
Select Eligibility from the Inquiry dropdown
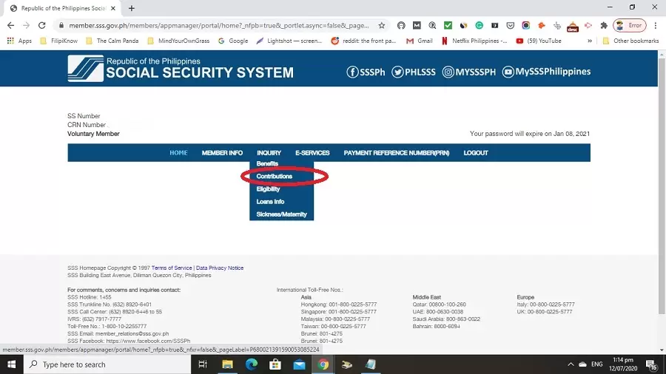pyautogui.click(x=268, y=189)
